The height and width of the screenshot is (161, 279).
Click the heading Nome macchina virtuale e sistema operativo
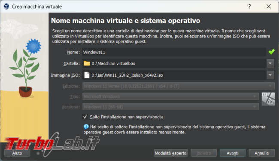[125, 21]
